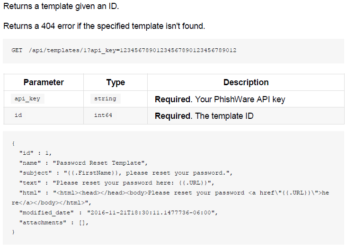Viewport: 347px width, 248px height.
Task: Click the int64 type label
Action: click(x=103, y=115)
